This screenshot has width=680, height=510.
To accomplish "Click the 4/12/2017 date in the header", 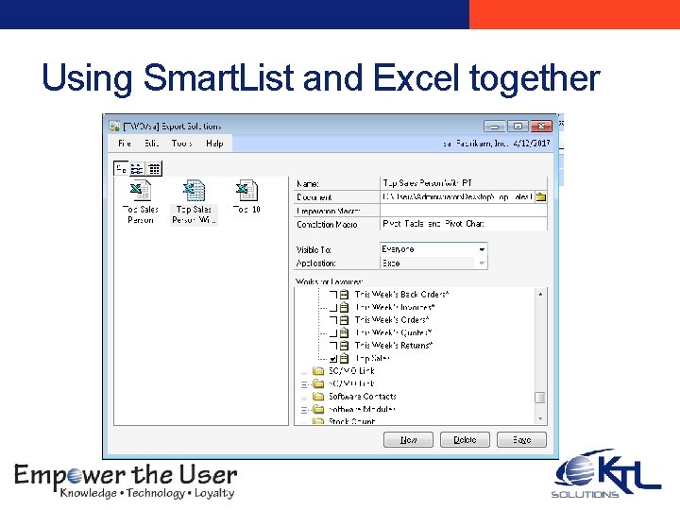I will pos(531,144).
